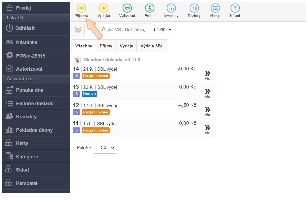Image resolution: width=308 pixels, height=200 pixels.
Task: Open the 64 dní period dropdown
Action: pos(163,29)
